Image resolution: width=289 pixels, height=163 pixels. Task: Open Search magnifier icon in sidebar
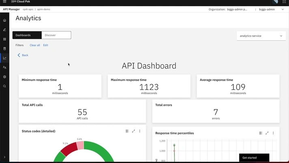coord(4,86)
